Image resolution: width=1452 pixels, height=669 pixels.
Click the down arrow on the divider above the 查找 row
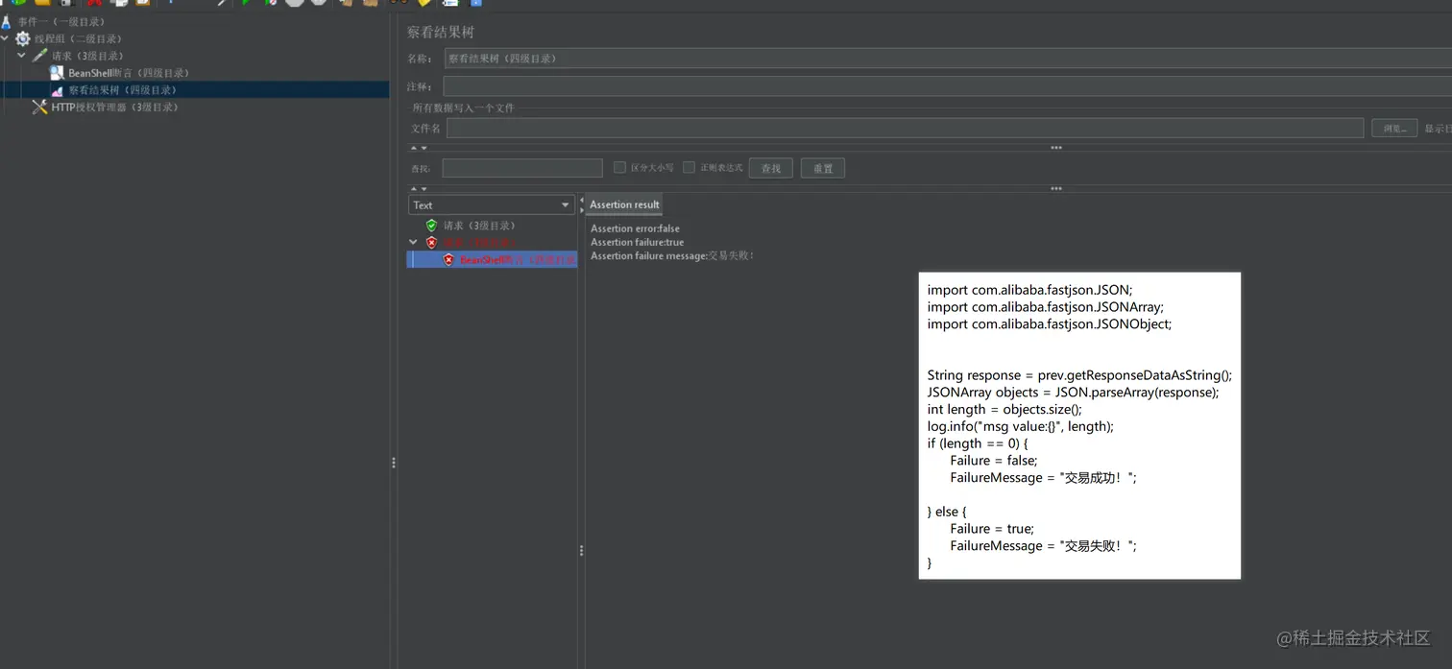tap(423, 148)
